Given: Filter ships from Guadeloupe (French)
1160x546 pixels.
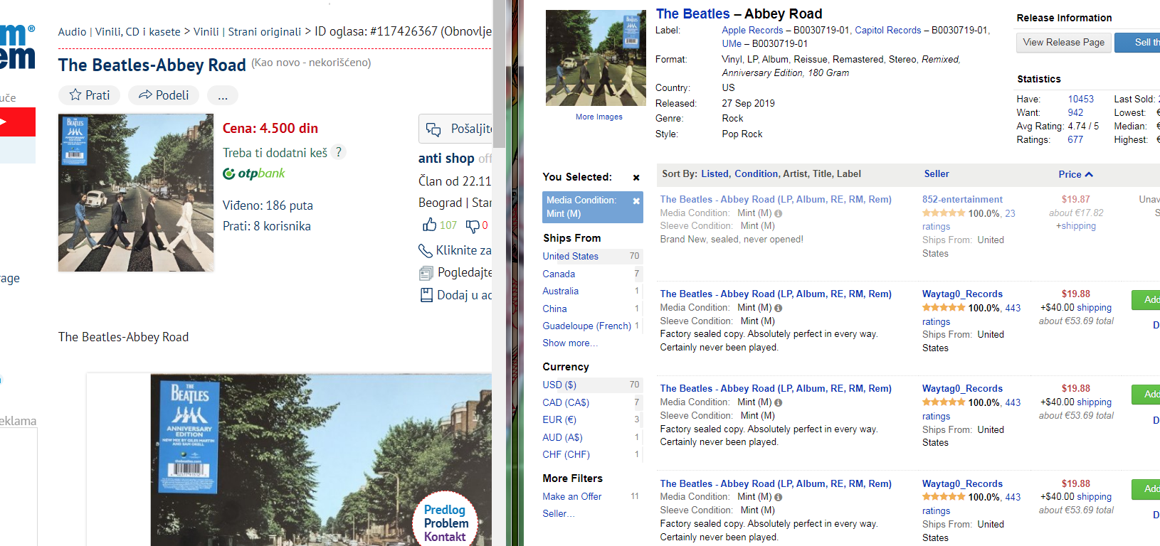Looking at the screenshot, I should coord(586,326).
